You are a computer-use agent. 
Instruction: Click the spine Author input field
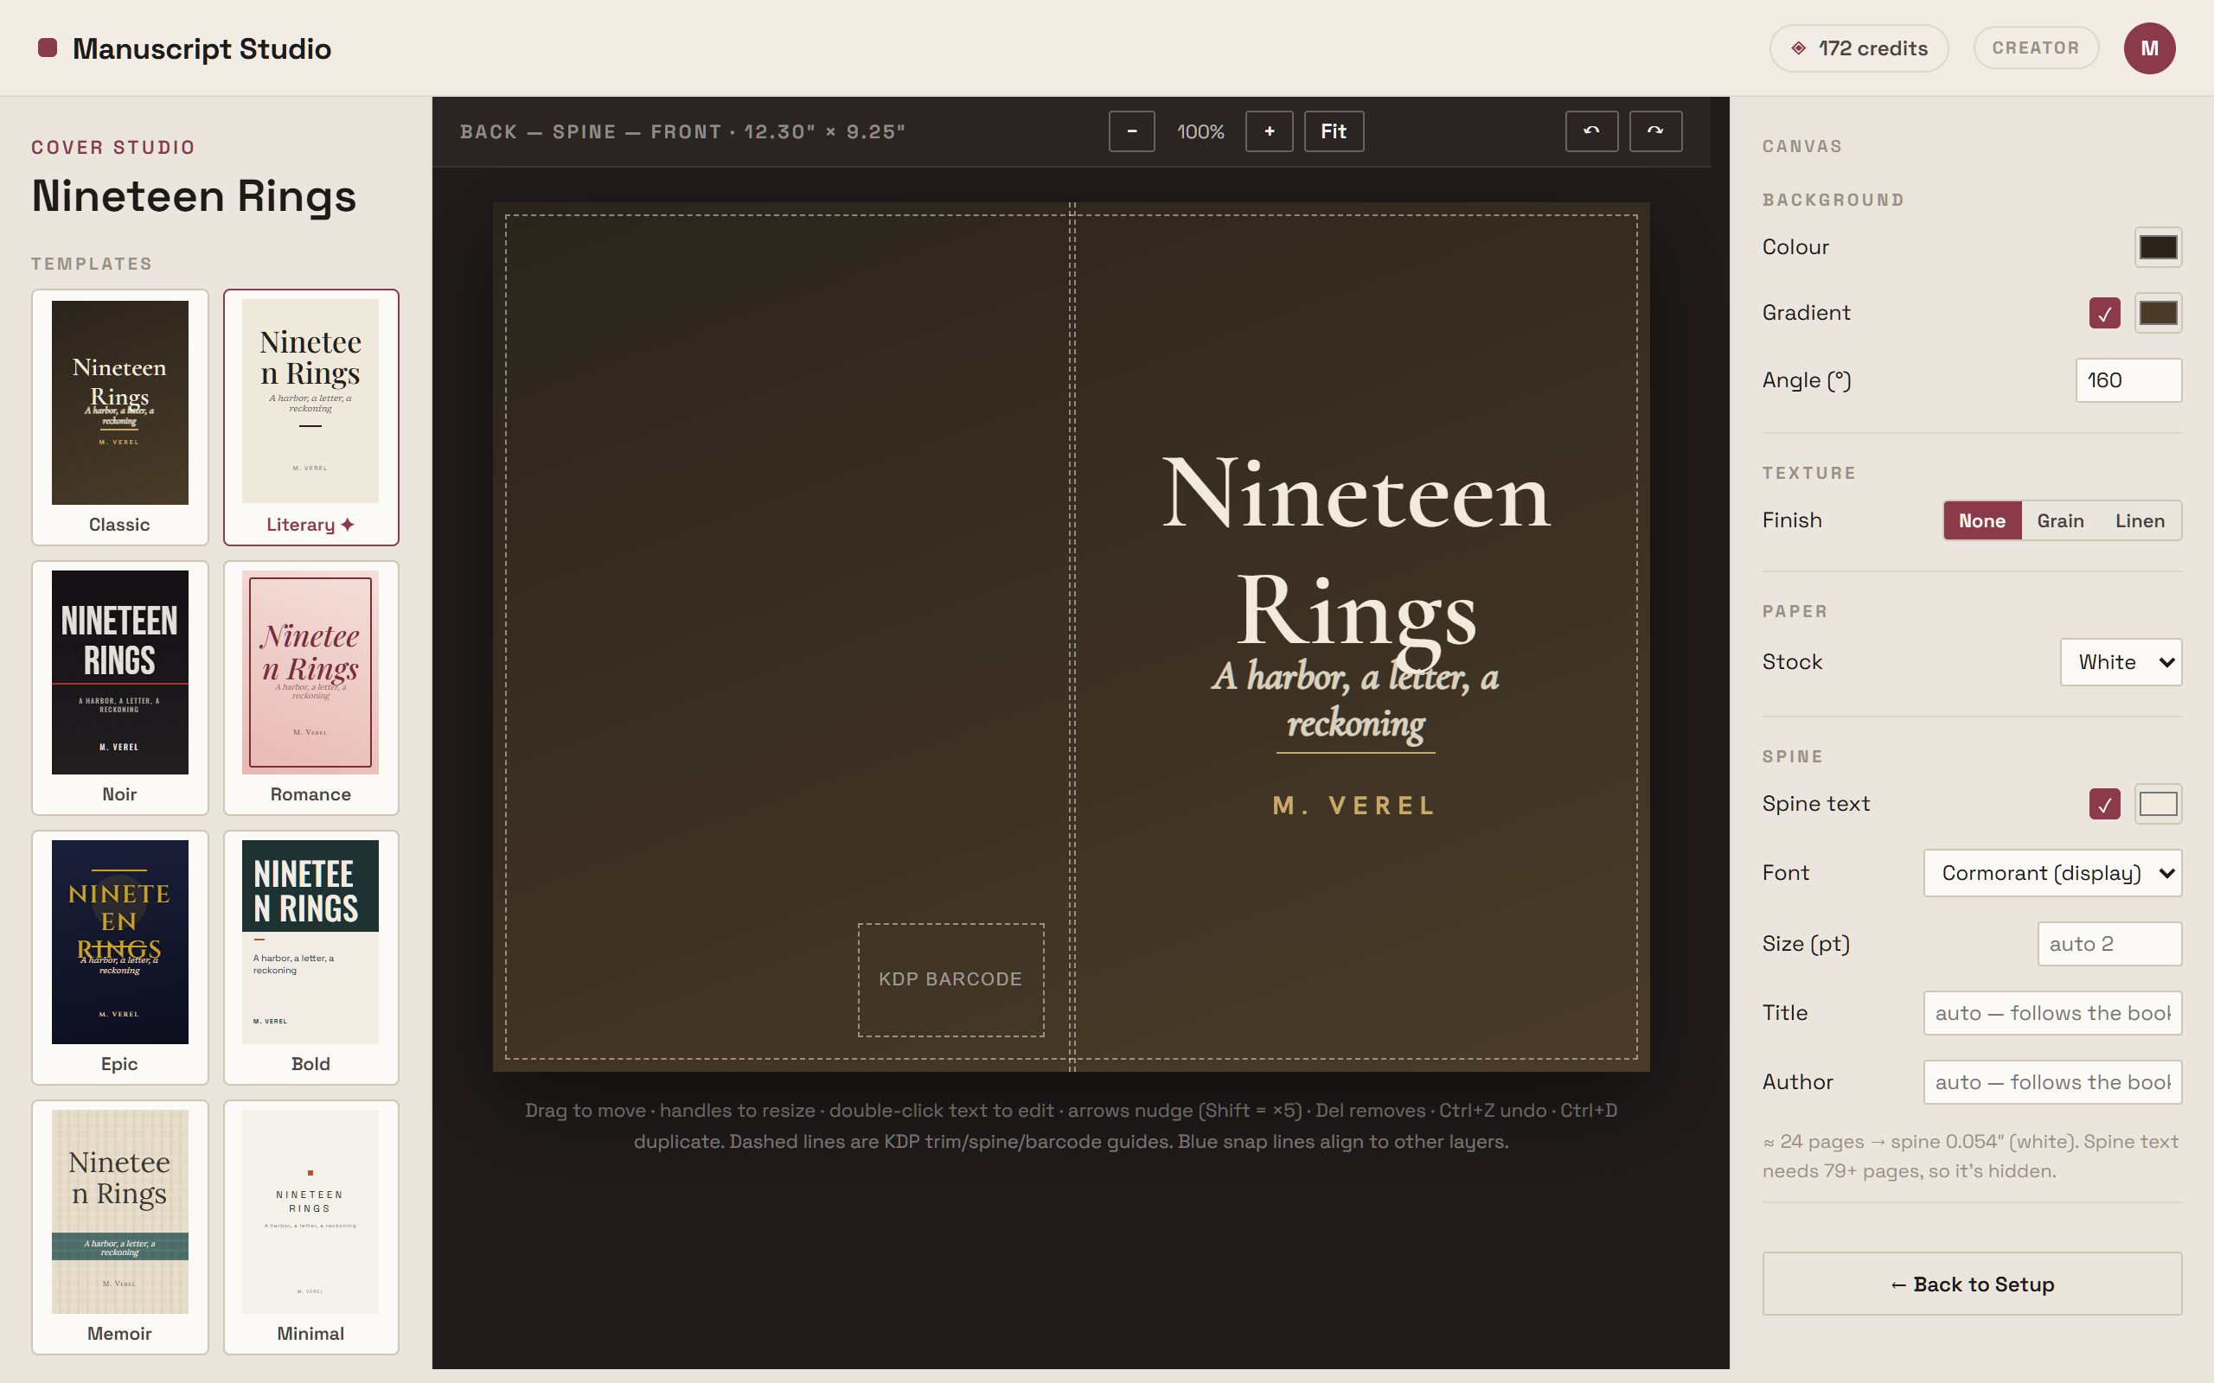[2052, 1082]
